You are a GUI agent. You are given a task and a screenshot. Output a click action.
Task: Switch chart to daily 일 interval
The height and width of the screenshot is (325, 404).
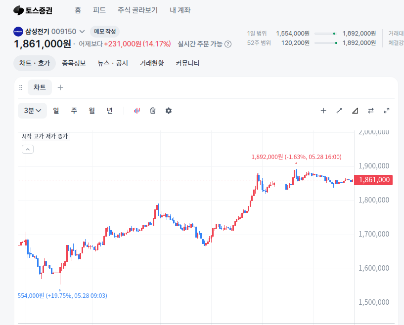(x=56, y=111)
